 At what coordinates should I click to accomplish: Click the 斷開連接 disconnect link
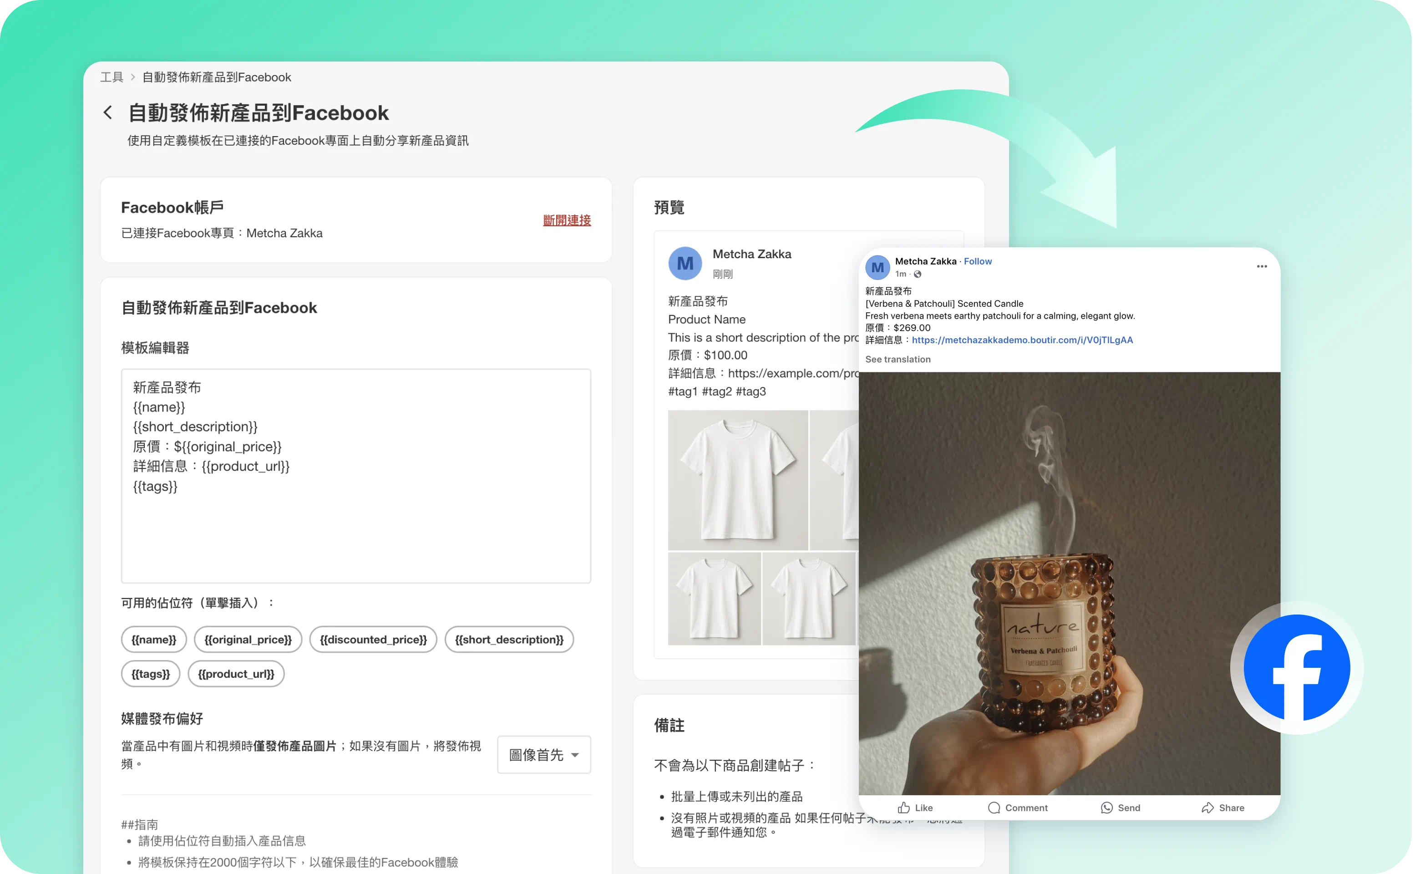[566, 220]
